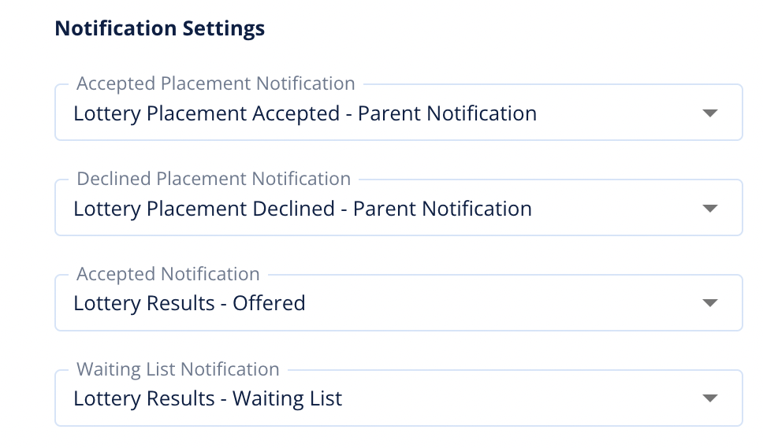Open the 'Lottery Placement Accepted - Parent Notification' selection

tap(304, 113)
